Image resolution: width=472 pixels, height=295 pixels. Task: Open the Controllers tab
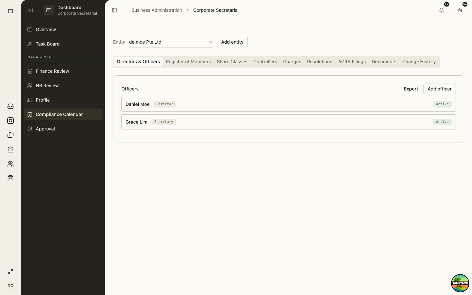(x=265, y=62)
